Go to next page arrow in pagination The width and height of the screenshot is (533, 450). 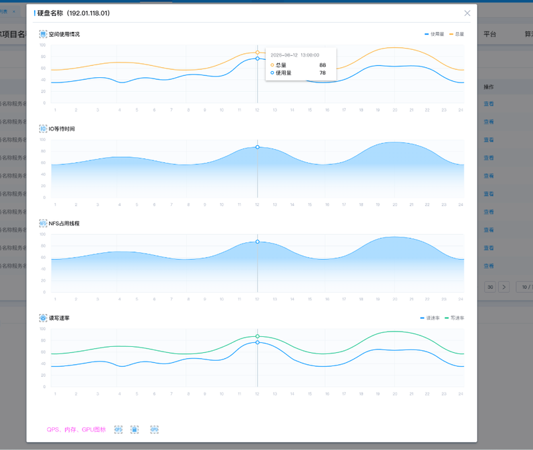(x=504, y=287)
